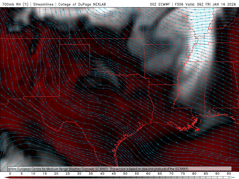This screenshot has height=179, width=239.
Task: Click the "College of DuPage NEXLAB" header text
Action: pos(82,4)
